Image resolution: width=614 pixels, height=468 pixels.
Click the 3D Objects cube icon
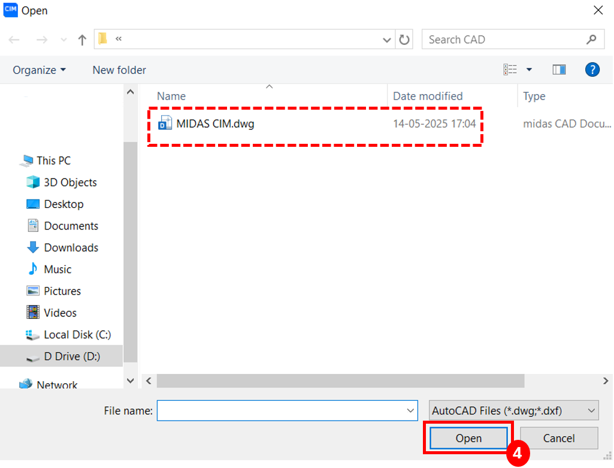tap(33, 182)
